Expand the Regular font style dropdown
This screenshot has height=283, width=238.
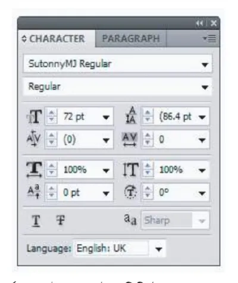(118, 87)
